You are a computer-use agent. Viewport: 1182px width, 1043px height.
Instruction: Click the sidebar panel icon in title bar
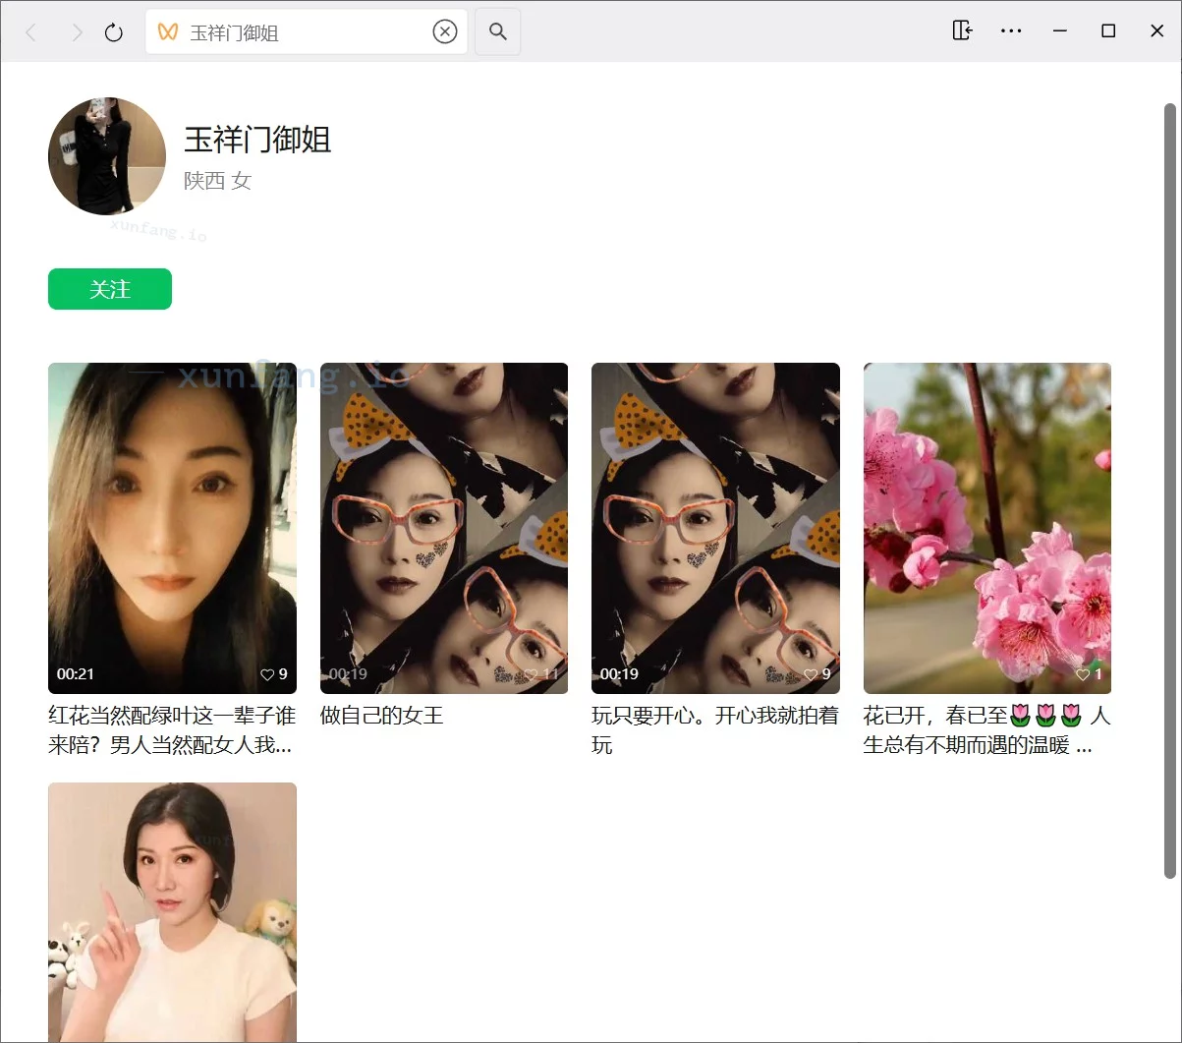(x=963, y=30)
